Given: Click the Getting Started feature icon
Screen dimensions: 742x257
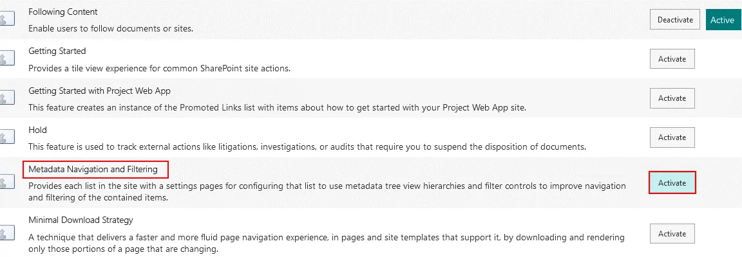Looking at the screenshot, I should click(x=6, y=59).
